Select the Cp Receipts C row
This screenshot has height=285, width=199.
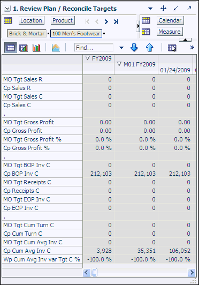click(42, 191)
